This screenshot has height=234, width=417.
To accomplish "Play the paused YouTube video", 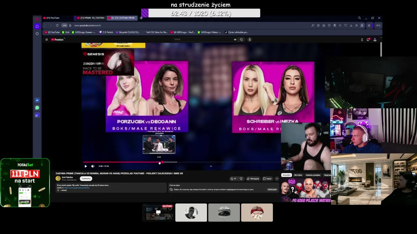I will coord(86,166).
